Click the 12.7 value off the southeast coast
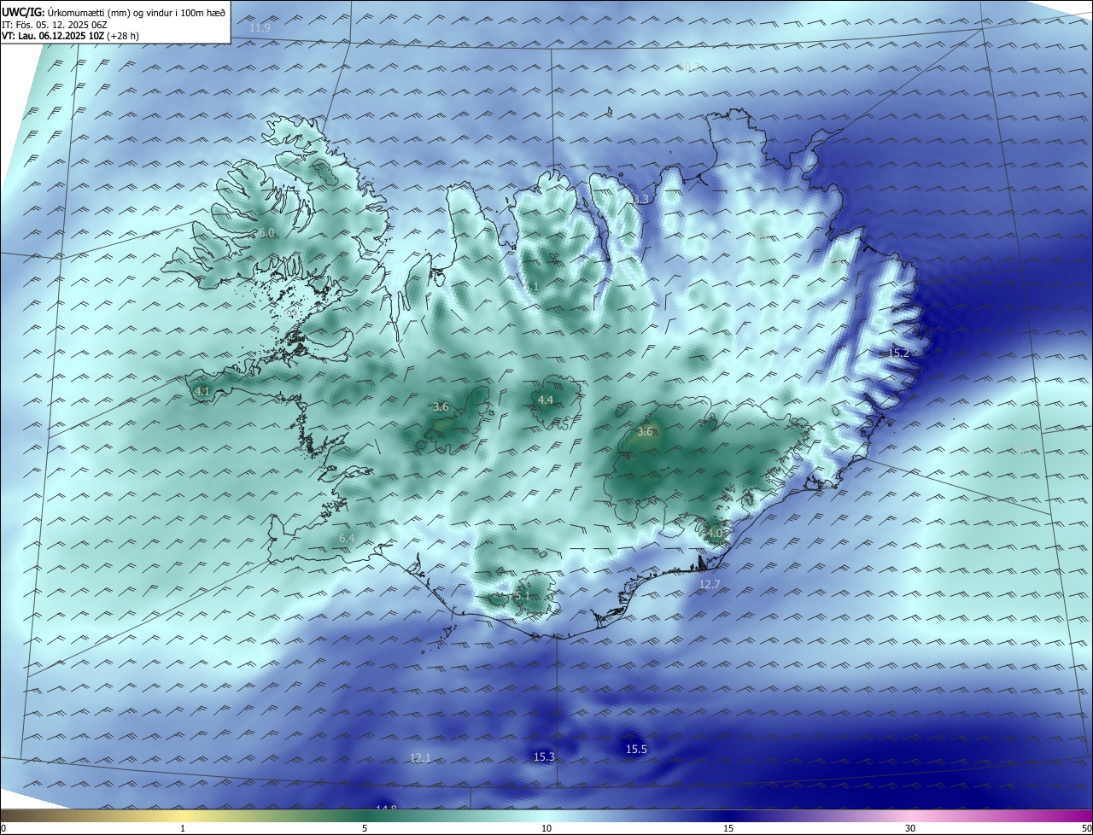 click(710, 585)
